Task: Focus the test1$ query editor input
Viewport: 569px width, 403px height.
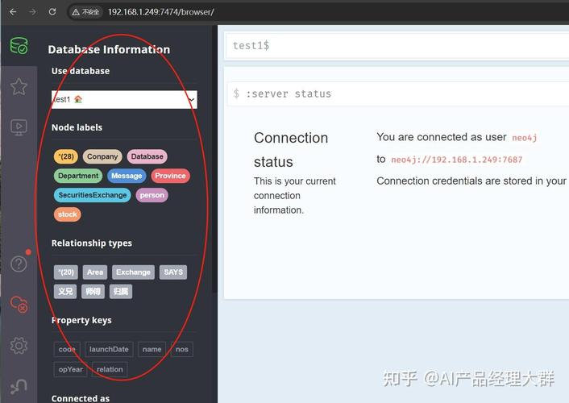Action: point(397,45)
